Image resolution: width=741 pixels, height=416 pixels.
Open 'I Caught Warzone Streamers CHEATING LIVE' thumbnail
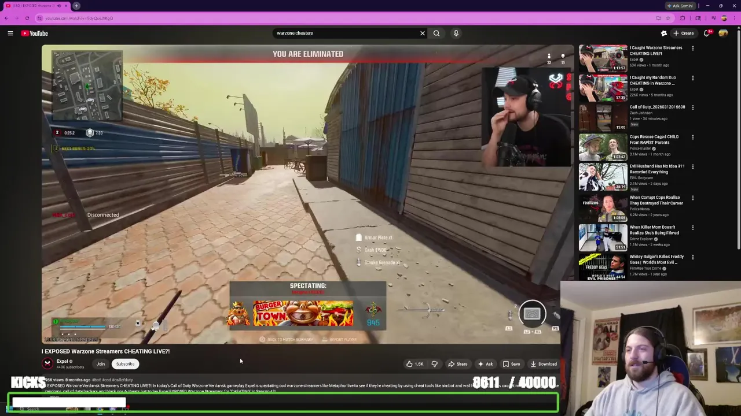click(x=603, y=58)
